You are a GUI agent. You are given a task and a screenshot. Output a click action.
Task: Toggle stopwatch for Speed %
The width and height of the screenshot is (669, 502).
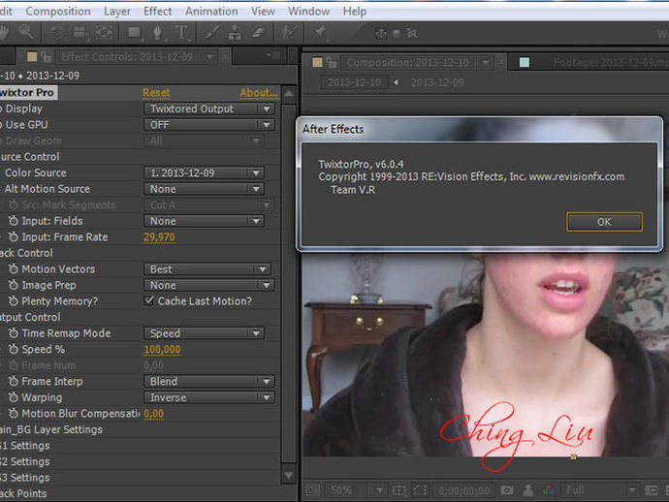[x=14, y=349]
